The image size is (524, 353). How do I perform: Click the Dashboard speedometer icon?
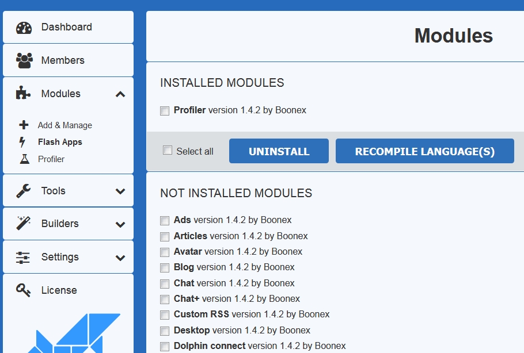(24, 28)
